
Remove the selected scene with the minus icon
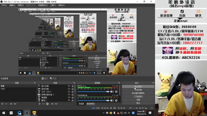[x=6, y=104]
